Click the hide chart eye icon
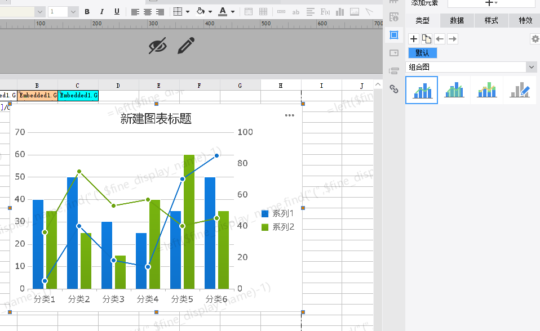Screen dimensions: 540x331 [158, 46]
